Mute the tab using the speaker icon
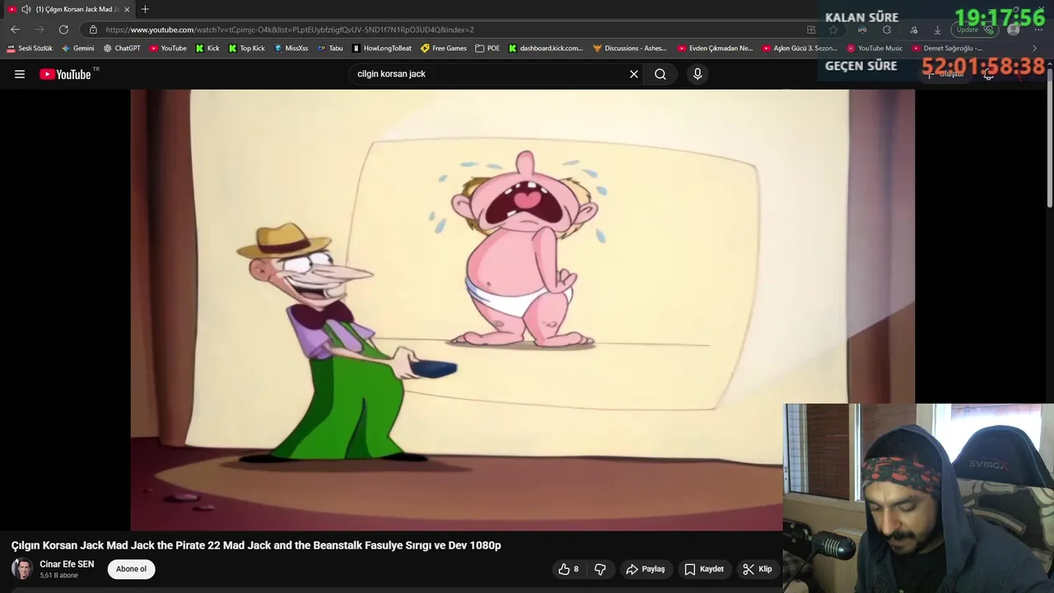This screenshot has height=593, width=1054. pyautogui.click(x=26, y=9)
